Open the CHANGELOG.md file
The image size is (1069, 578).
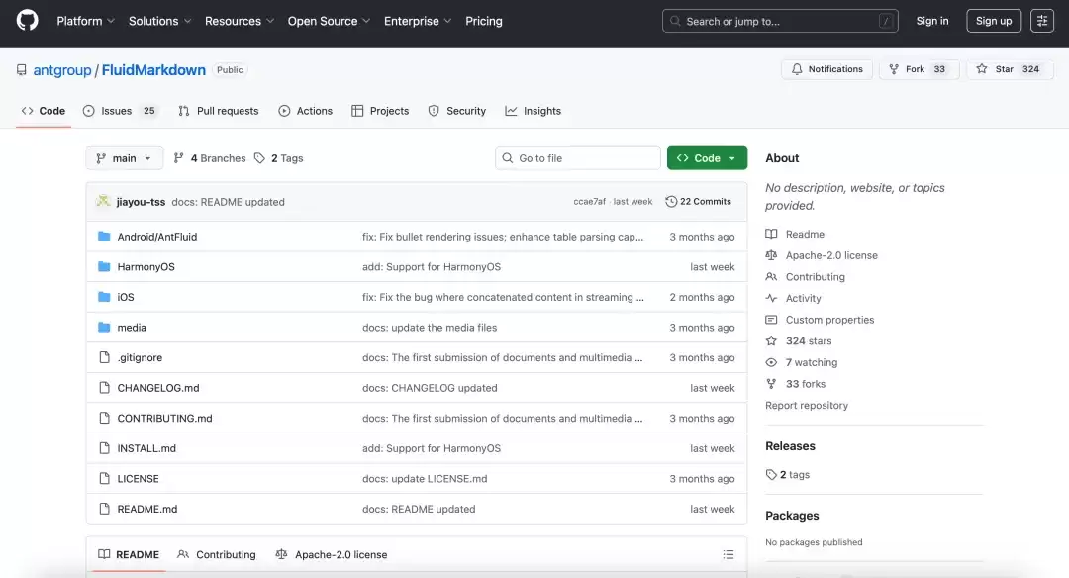click(x=158, y=388)
